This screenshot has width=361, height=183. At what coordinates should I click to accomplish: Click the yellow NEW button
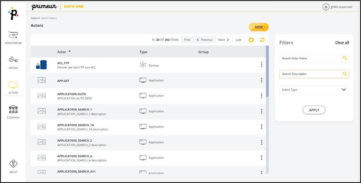click(258, 27)
